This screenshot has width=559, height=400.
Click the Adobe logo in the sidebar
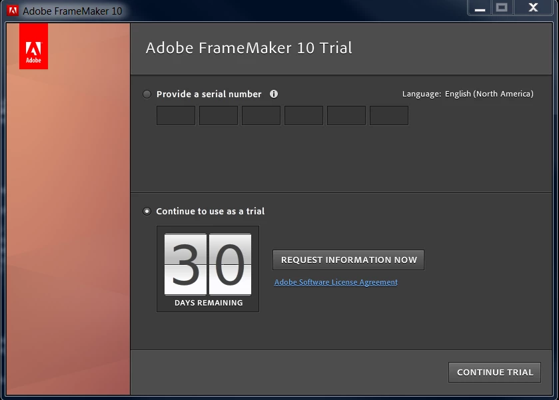(33, 47)
